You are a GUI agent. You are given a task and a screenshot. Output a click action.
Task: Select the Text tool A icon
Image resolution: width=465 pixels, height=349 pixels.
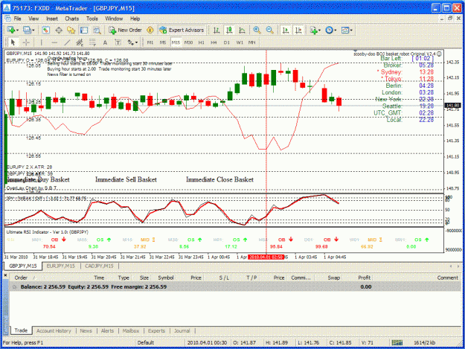105,42
